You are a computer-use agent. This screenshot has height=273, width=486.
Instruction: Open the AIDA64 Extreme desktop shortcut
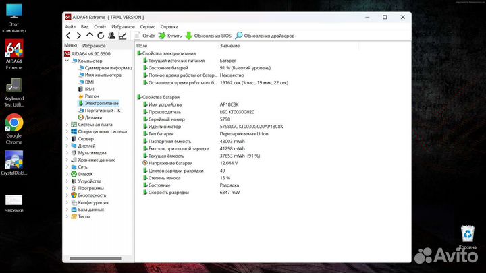click(14, 55)
